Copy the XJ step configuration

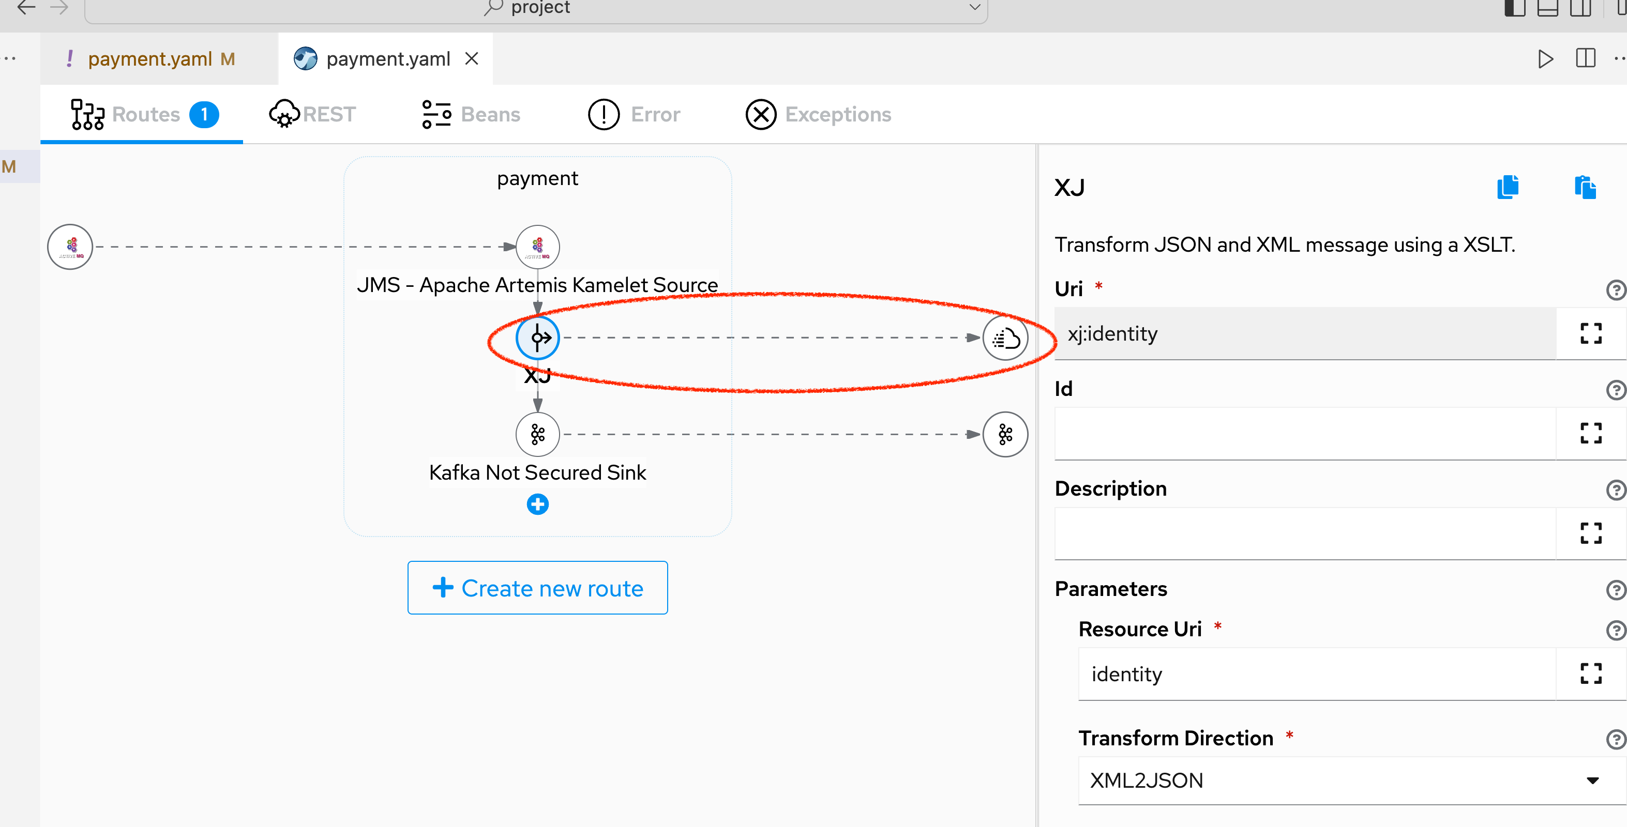tap(1508, 187)
